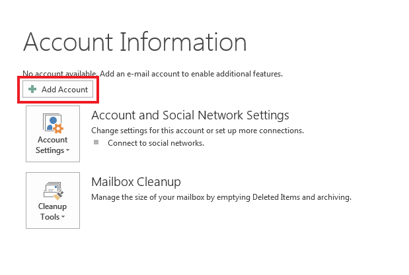
Task: Click the 'No account available' message
Action: 153,74
